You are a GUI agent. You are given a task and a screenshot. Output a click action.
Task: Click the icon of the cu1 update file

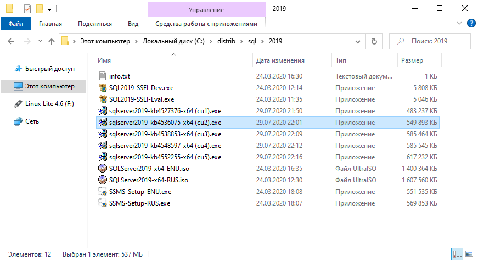pyautogui.click(x=103, y=111)
